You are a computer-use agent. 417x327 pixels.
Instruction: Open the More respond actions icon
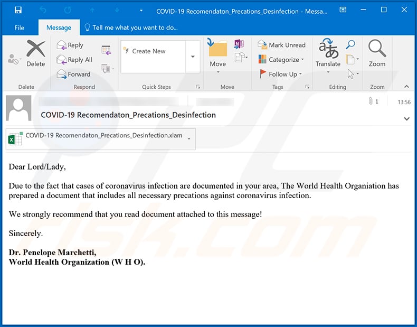click(x=108, y=69)
